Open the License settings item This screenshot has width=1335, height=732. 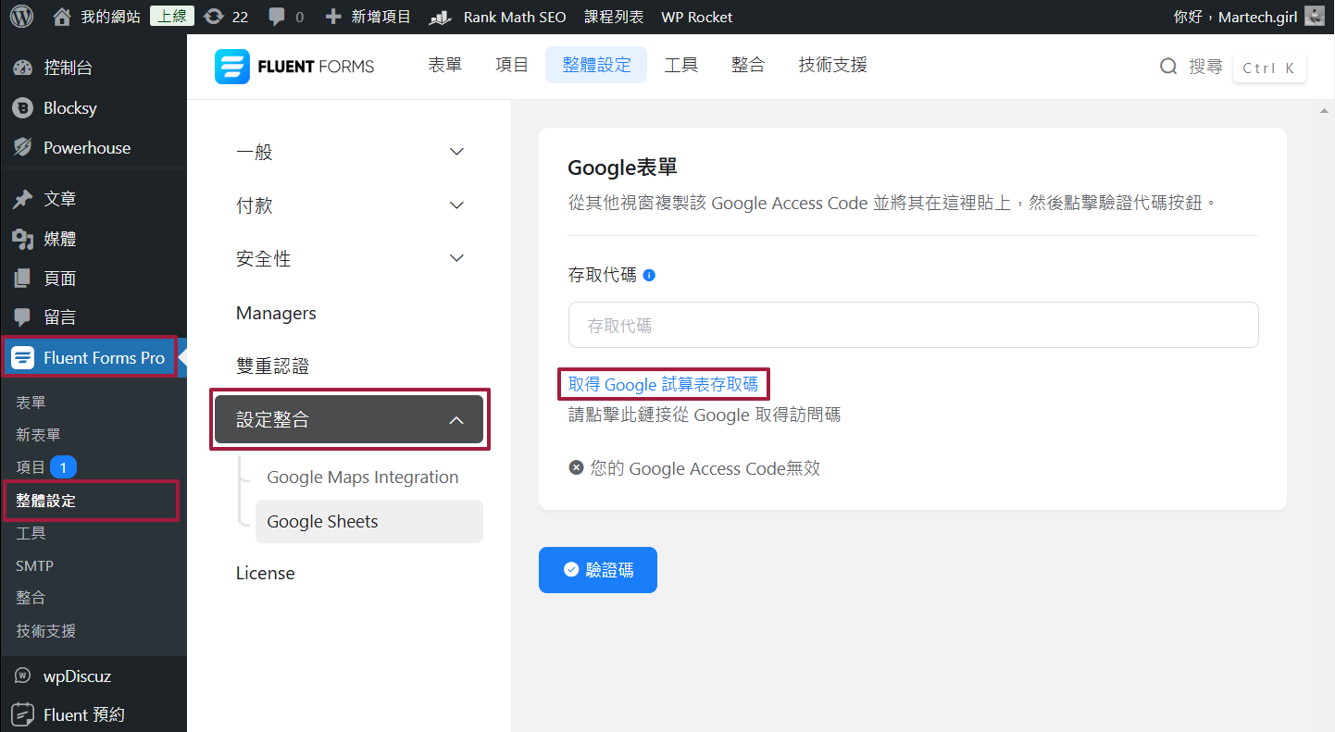coord(265,574)
